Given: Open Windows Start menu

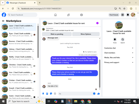Looking at the screenshot, I should pyautogui.click(x=3, y=101).
